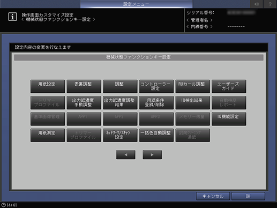Select the 表裏調整 function key
The height and width of the screenshot is (208, 277).
84,86
